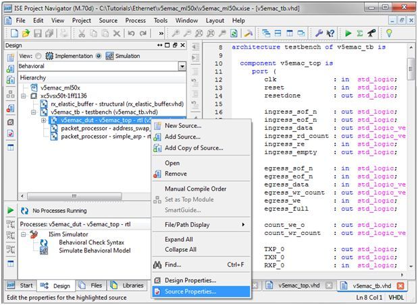
Task: Select packet_processor simple_arp tree item
Action: click(105, 137)
